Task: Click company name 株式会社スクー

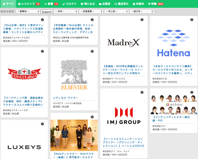Action: point(160,126)
